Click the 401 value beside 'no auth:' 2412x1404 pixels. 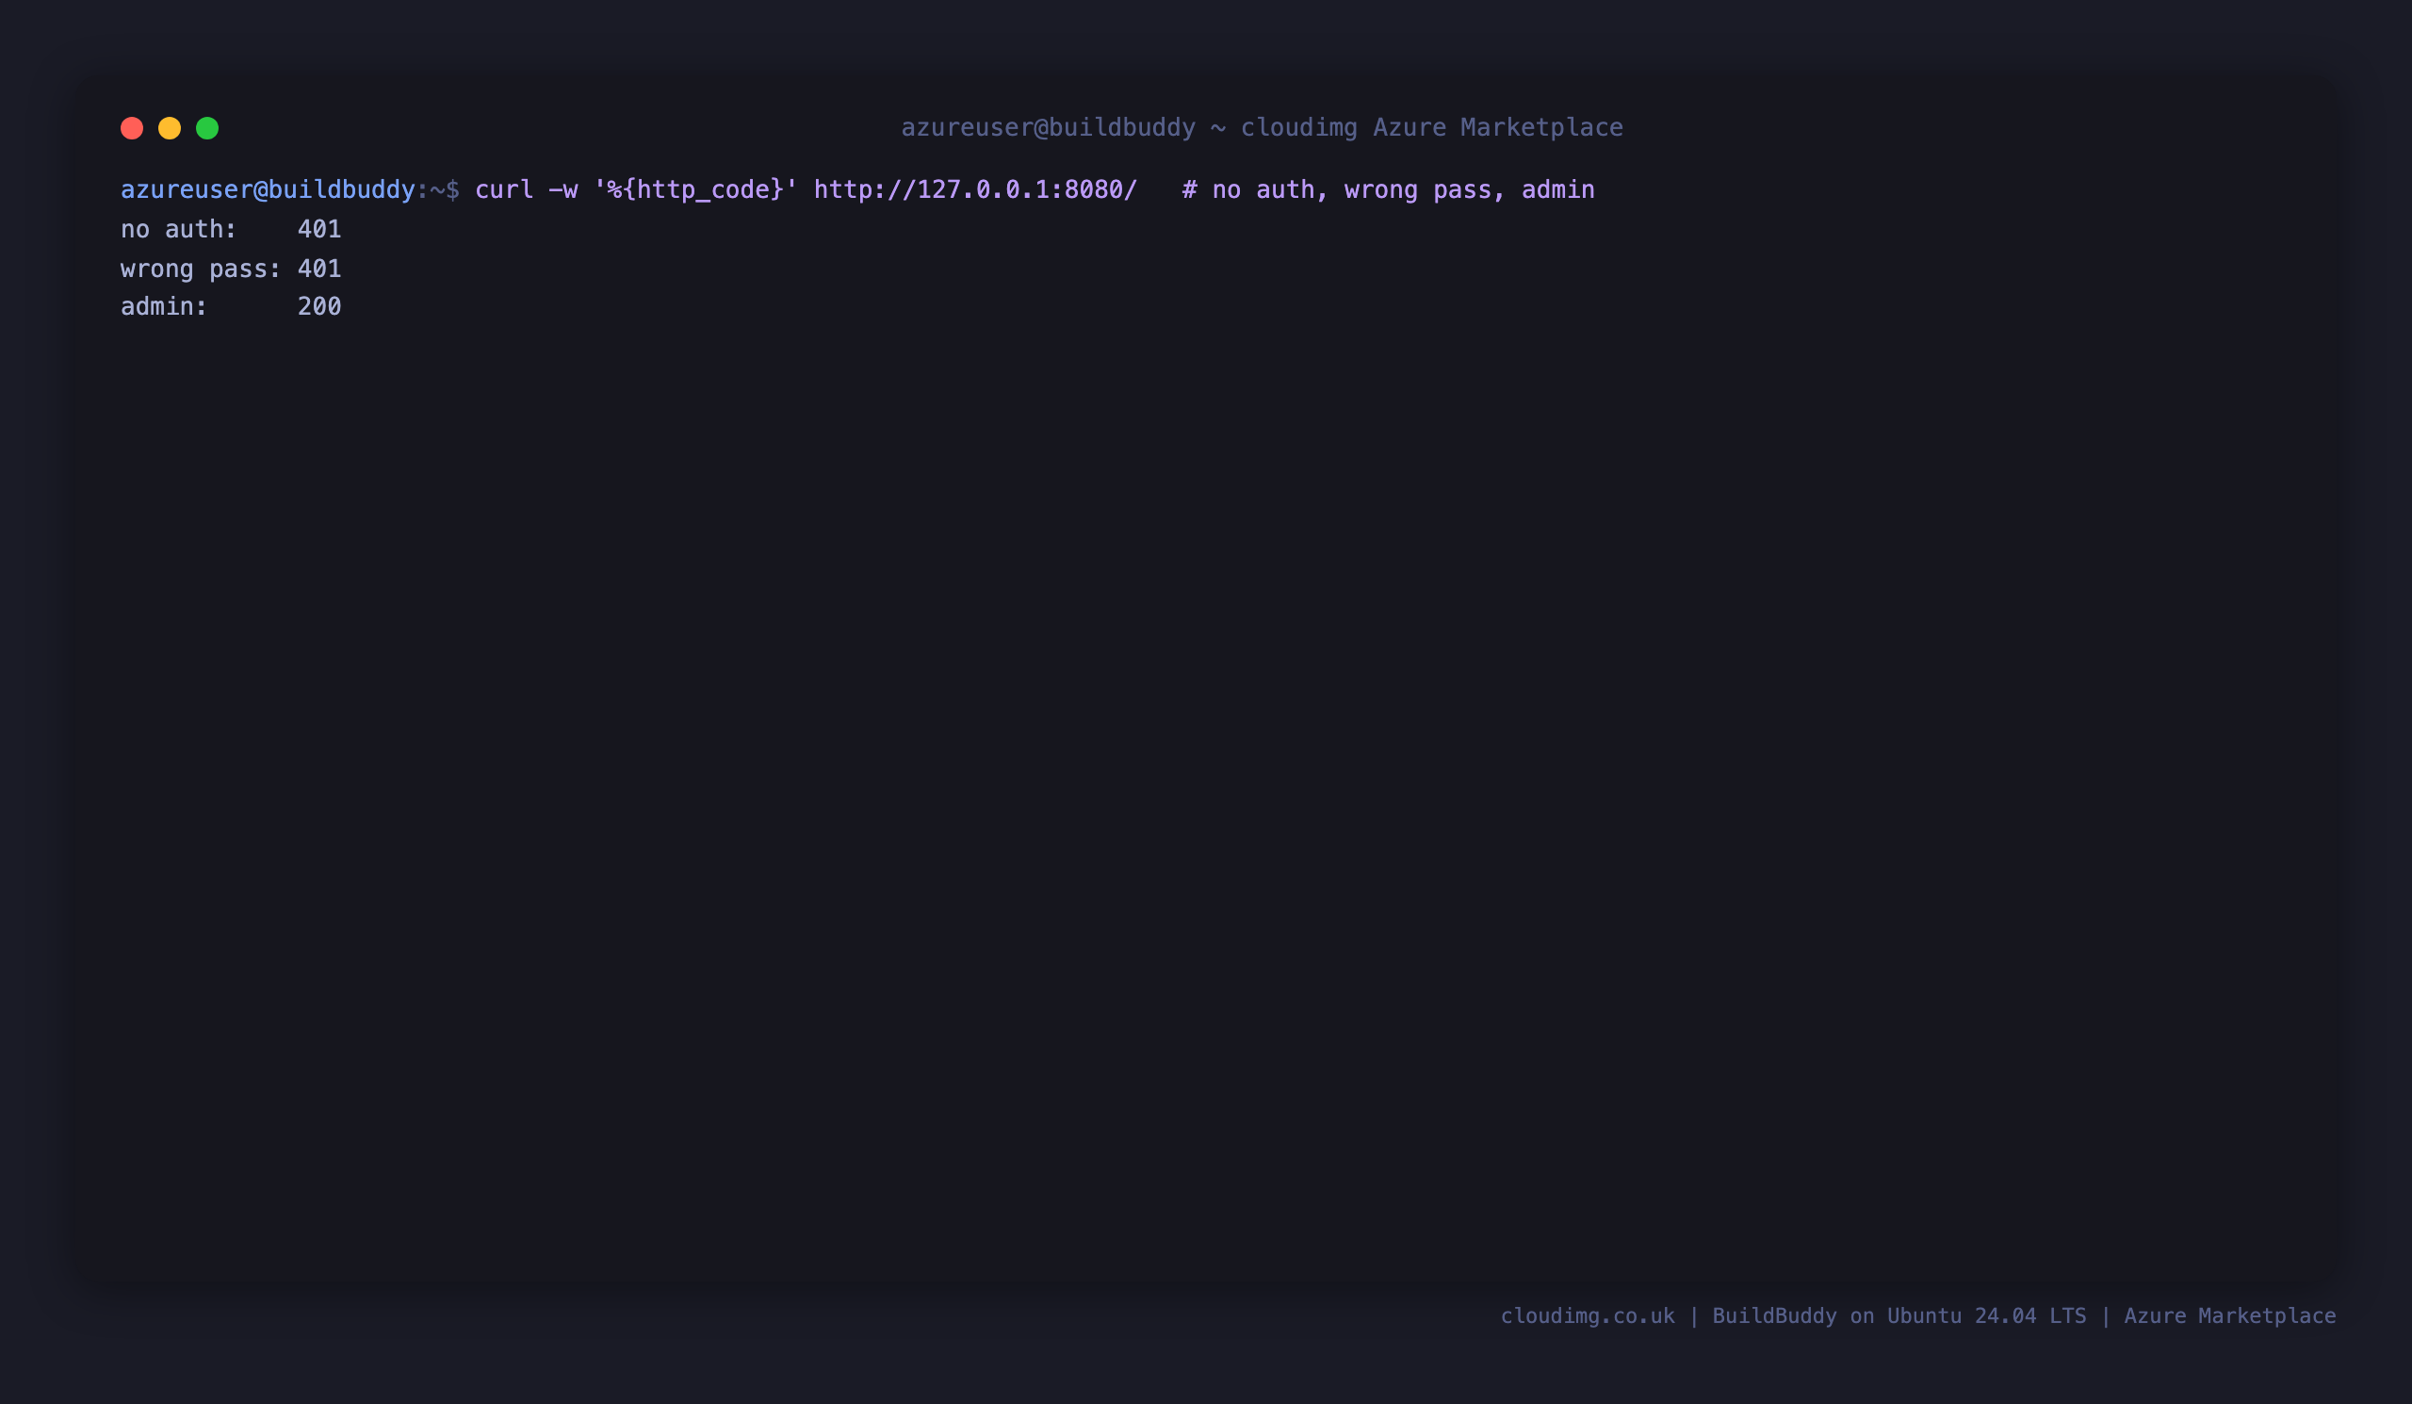coord(318,230)
